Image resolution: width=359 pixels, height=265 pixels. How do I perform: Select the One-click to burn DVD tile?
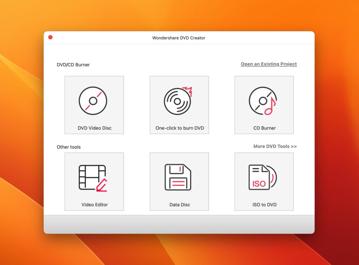tap(179, 104)
